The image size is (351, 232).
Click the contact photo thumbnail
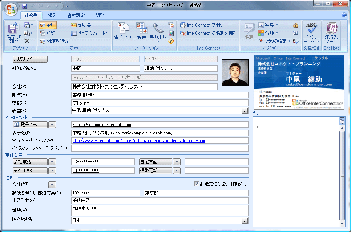tap(235, 73)
